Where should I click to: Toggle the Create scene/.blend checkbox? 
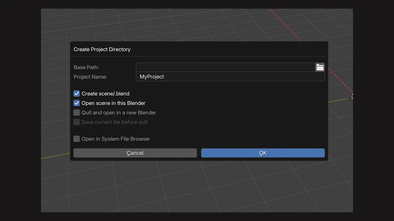(76, 94)
